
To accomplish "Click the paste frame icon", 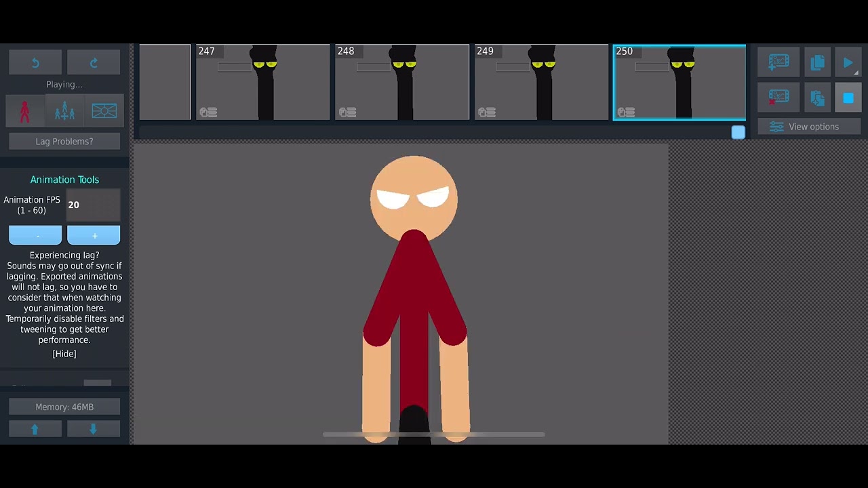I will [817, 98].
